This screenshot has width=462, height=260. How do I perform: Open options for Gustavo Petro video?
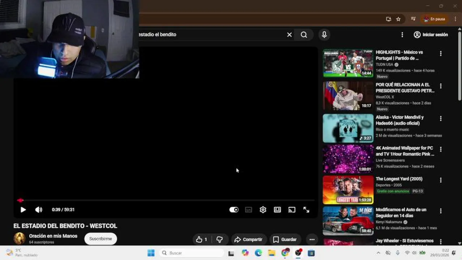tap(440, 86)
